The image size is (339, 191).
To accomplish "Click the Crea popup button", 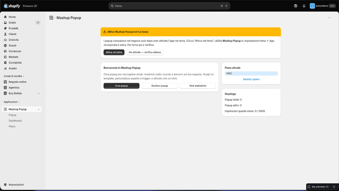I will pyautogui.click(x=122, y=86).
